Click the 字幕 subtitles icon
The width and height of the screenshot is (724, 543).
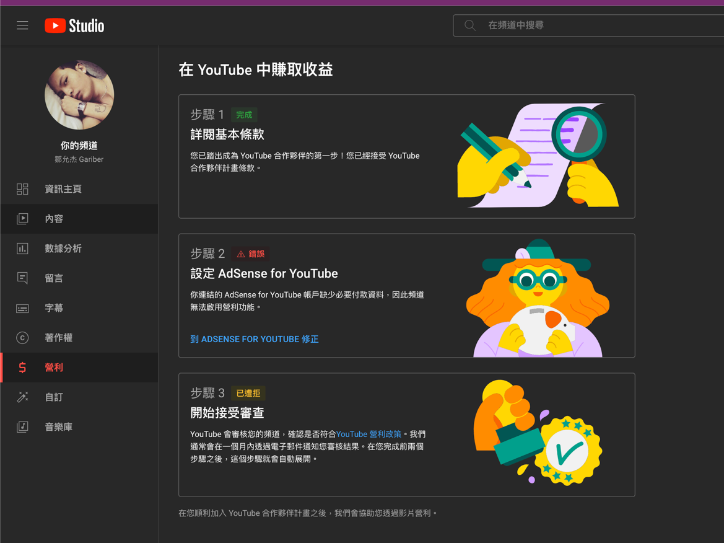(x=22, y=308)
